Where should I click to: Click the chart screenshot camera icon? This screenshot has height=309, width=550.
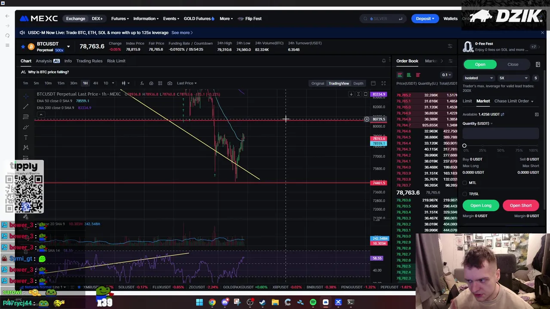(170, 83)
